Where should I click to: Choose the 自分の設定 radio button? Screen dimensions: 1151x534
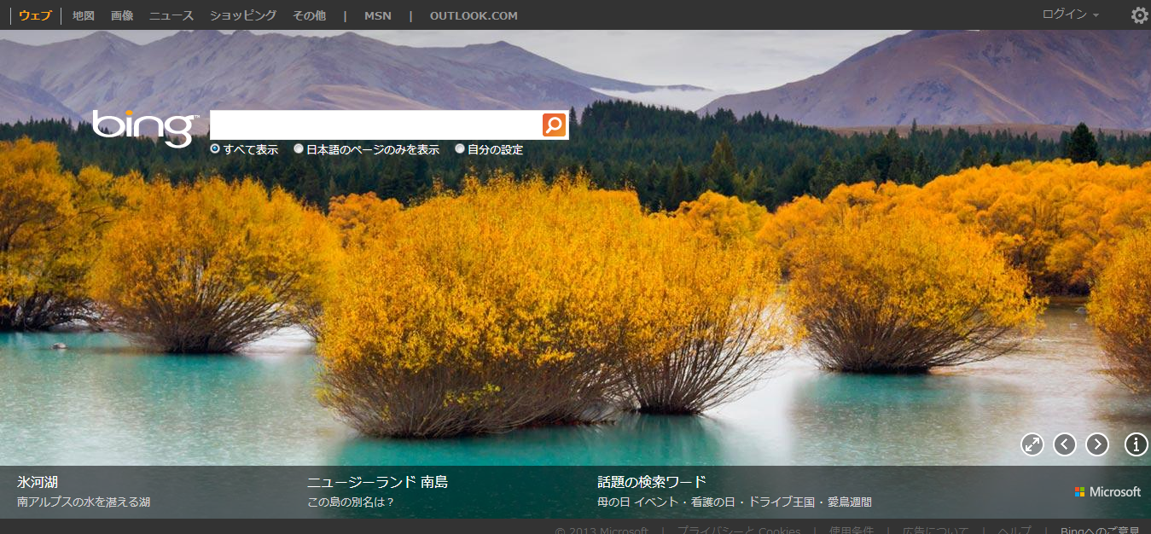pyautogui.click(x=460, y=149)
